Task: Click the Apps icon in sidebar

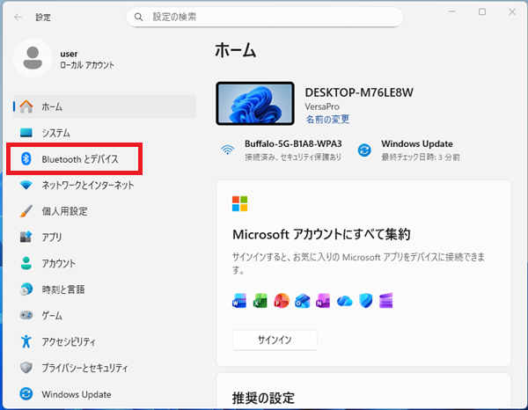Action: (26, 237)
